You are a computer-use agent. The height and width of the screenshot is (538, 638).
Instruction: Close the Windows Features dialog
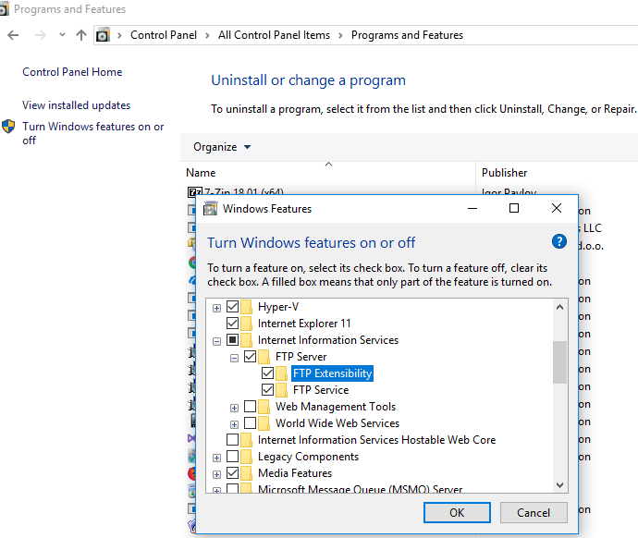(557, 208)
